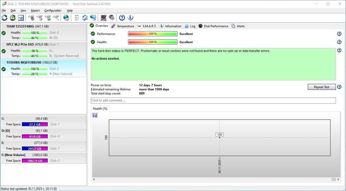Open the Disk menu
This screenshot has height=191, width=346.
click(x=13, y=10)
